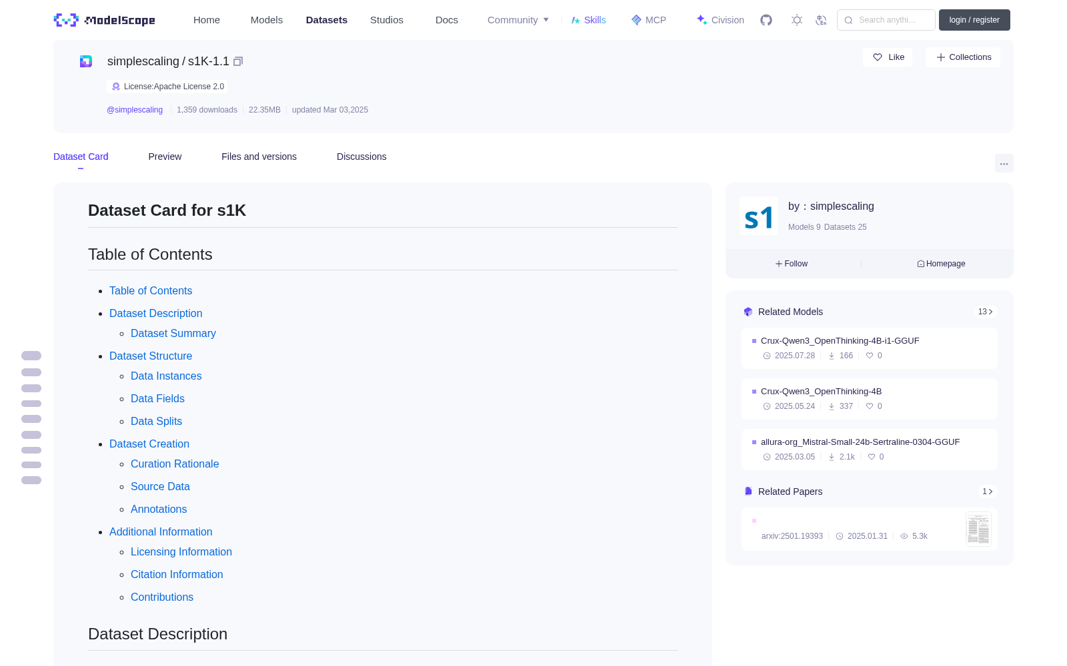Click the 'Datasets 25' count text
Screen dimensions: 1067x666
pyautogui.click(x=846, y=227)
